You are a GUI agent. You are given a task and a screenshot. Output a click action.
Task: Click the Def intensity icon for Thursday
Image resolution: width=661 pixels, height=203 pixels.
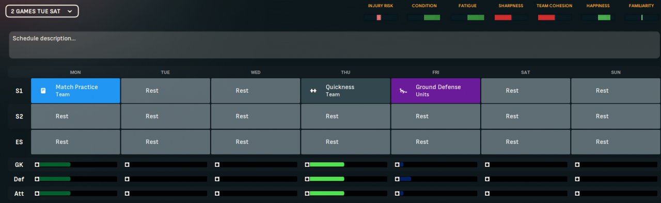[x=307, y=179]
